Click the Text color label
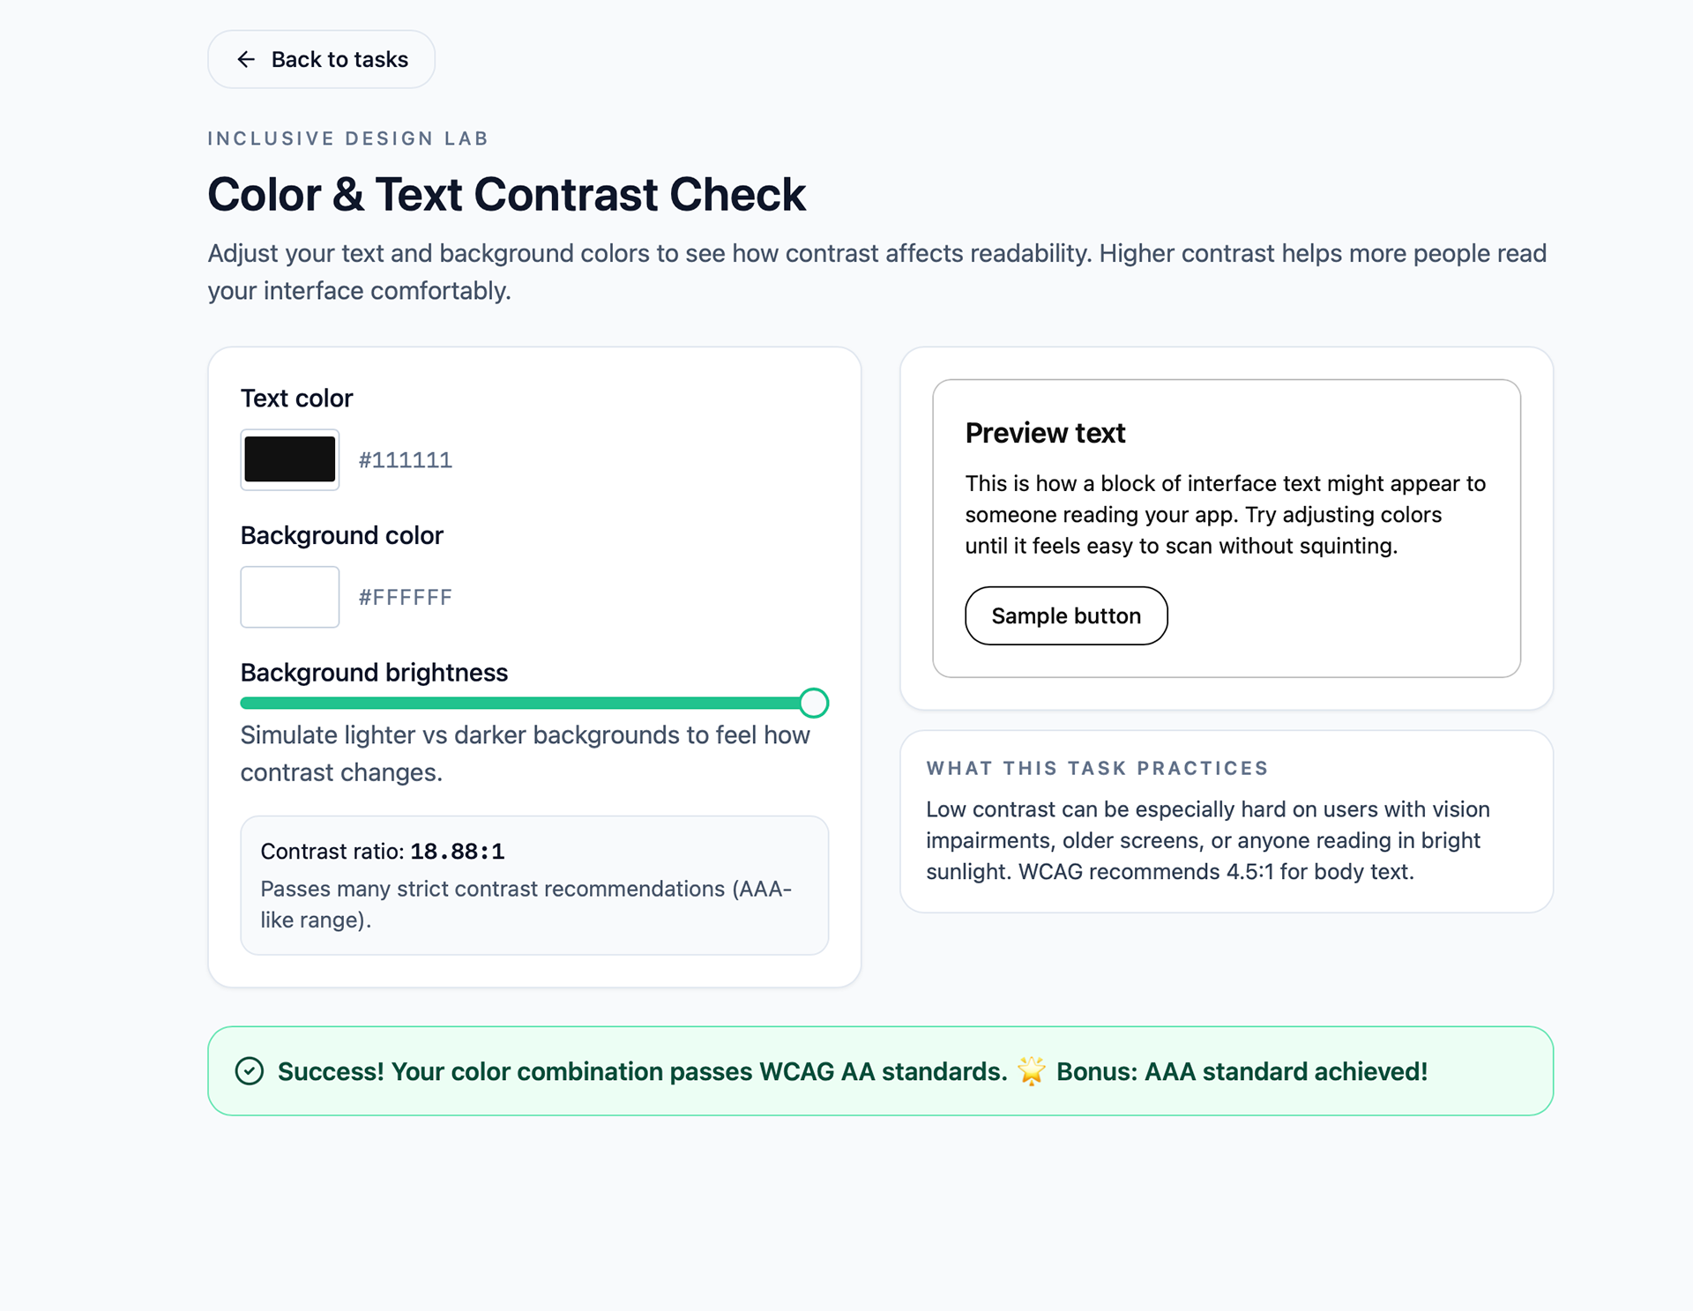 [296, 399]
